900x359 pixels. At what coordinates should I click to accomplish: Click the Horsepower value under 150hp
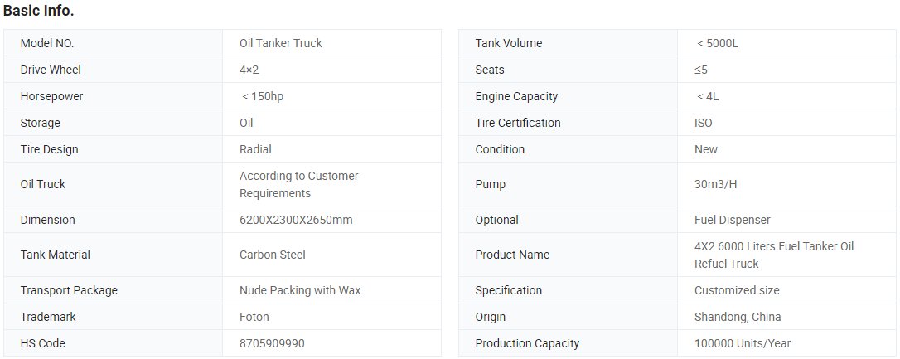pyautogui.click(x=263, y=96)
